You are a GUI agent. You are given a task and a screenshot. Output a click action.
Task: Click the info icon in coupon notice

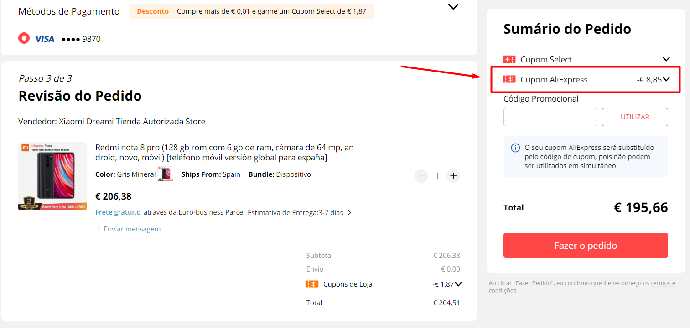515,148
